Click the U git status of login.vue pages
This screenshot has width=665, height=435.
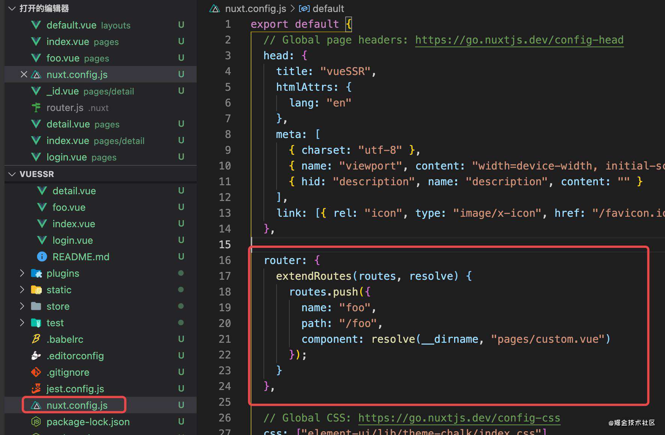point(181,157)
